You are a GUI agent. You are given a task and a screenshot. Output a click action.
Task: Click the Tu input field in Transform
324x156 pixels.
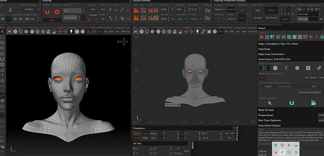tap(170, 133)
